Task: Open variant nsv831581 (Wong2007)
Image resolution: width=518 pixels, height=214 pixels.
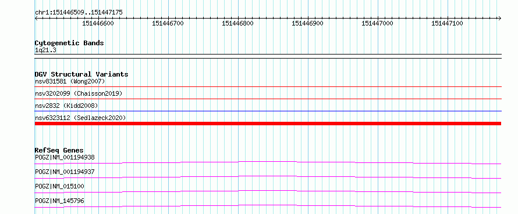Action: 70,81
